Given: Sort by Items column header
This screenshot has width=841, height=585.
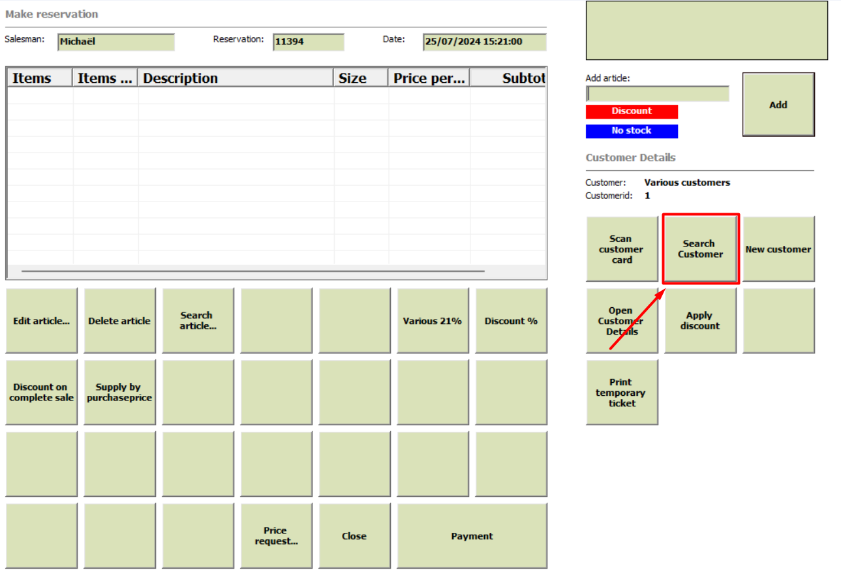Looking at the screenshot, I should click(x=40, y=78).
